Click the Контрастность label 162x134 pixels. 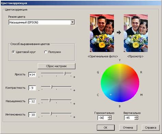pos(15,88)
